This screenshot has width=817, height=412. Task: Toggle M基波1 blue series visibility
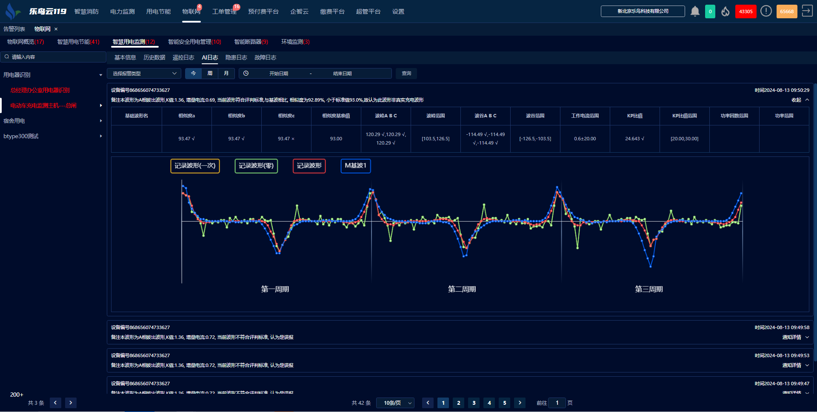(x=355, y=166)
